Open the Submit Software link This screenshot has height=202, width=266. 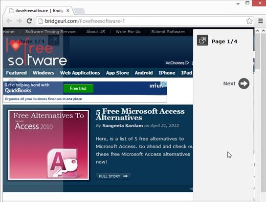[168, 32]
